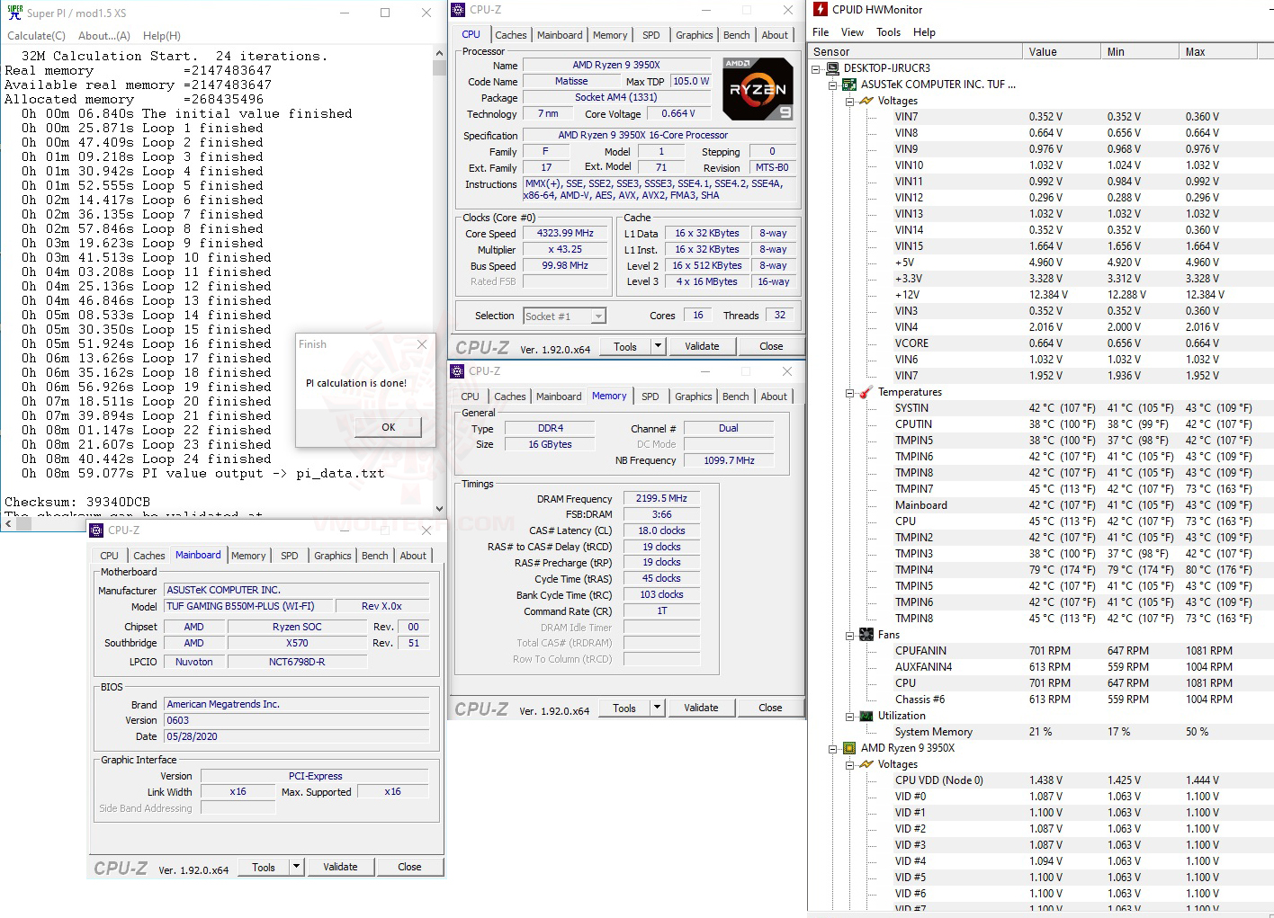Viewport: 1274px width, 918px height.
Task: Click the AMD Ryzen 9 badge in CPU-Z
Action: (x=757, y=88)
